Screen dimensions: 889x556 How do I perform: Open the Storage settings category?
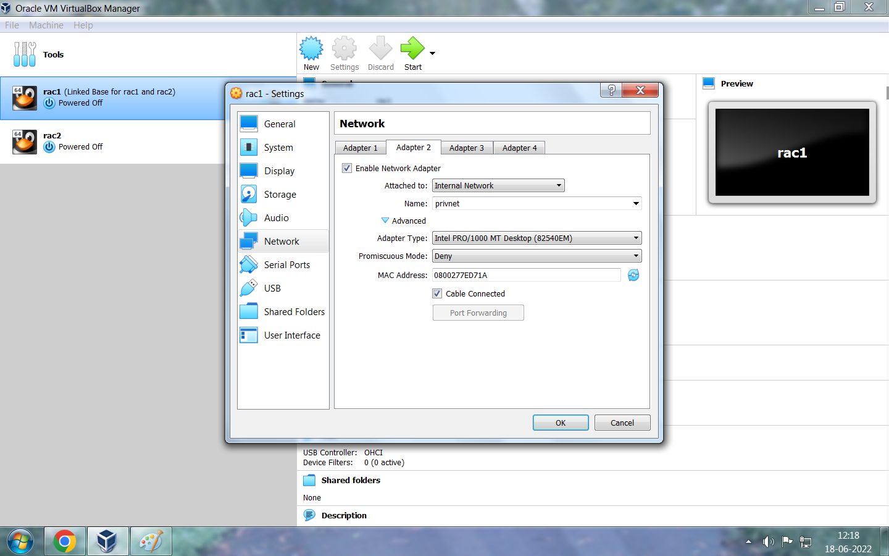tap(283, 195)
